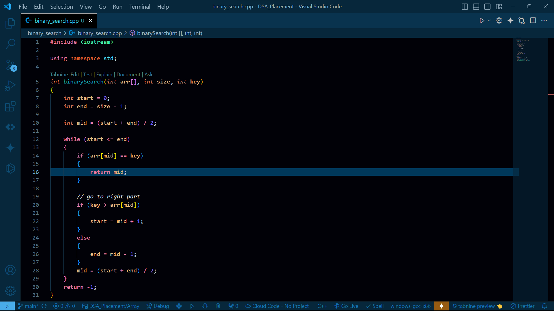This screenshot has width=554, height=311.
Task: Click the status bar play launch icon
Action: coord(192,306)
